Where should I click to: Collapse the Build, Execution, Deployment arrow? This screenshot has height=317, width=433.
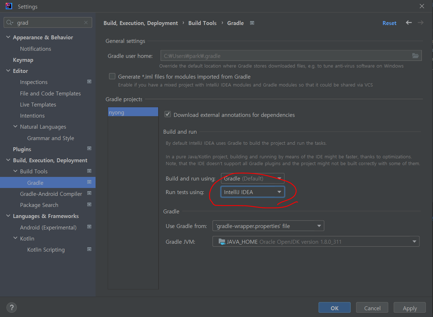[8, 160]
